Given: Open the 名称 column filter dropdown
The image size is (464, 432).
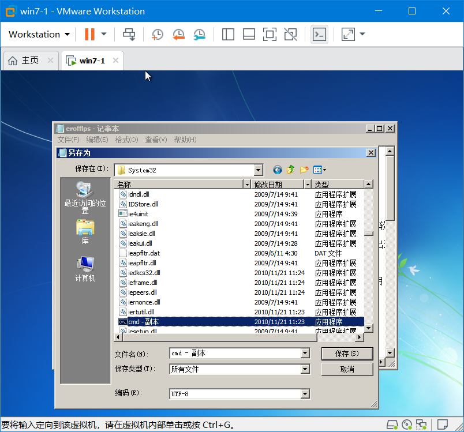Looking at the screenshot, I should click(x=247, y=185).
